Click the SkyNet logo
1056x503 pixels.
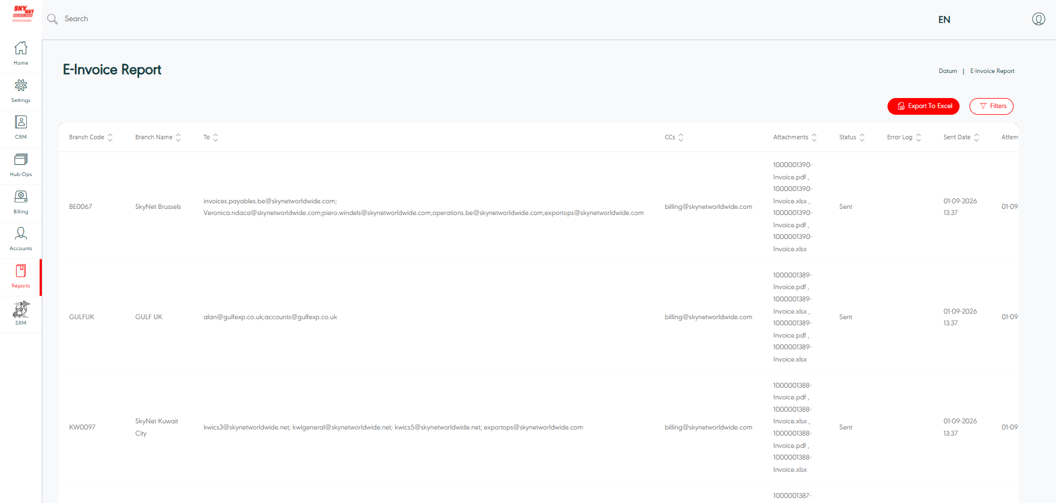click(x=23, y=13)
